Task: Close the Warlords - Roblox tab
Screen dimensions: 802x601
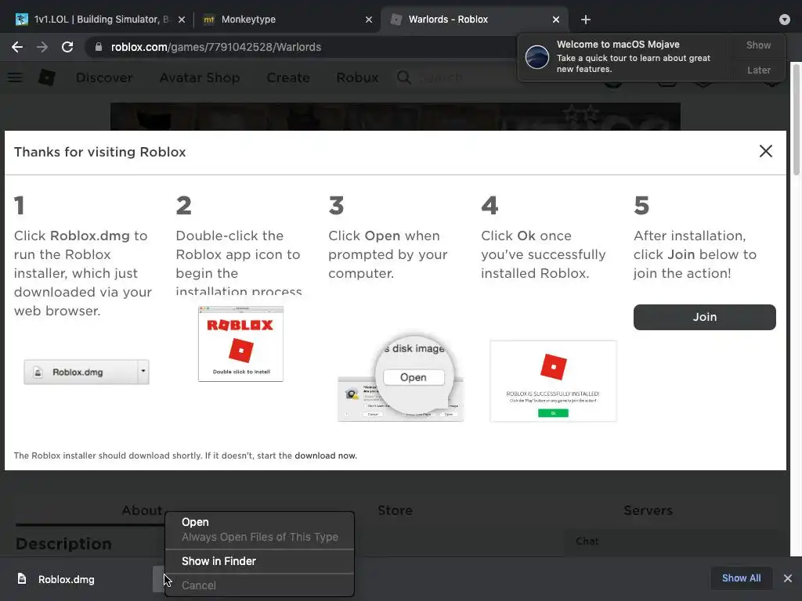Action: [556, 20]
